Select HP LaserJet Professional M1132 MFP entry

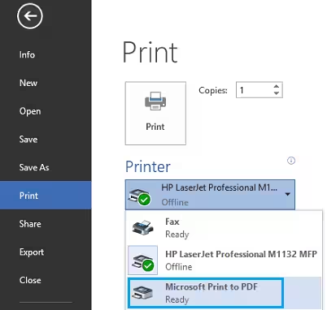(225, 260)
